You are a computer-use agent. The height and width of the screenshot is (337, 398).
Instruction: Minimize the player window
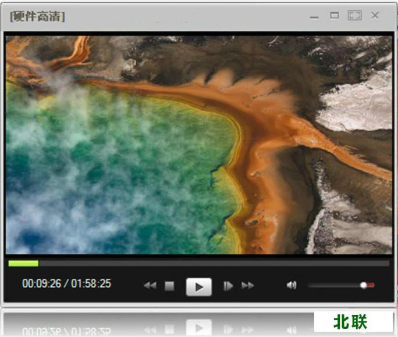tap(315, 17)
